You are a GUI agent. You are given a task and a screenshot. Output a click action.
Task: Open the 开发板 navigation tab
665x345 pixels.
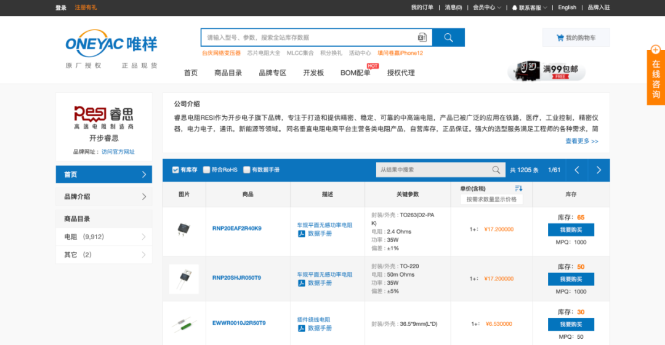pos(313,73)
